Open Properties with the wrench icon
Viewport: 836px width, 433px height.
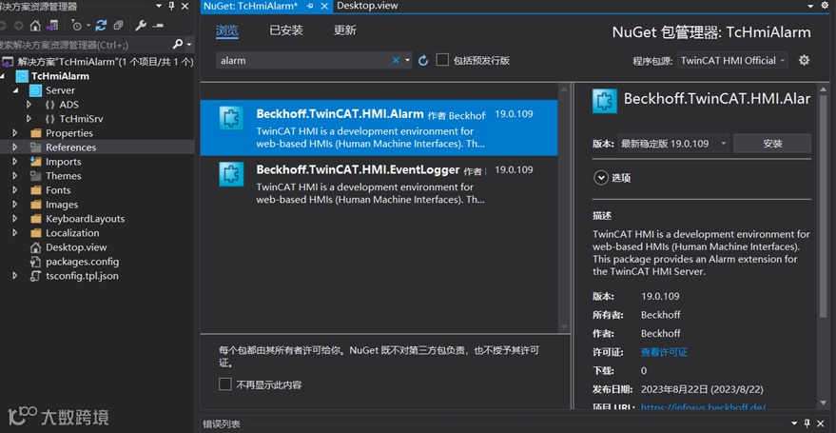[141, 25]
